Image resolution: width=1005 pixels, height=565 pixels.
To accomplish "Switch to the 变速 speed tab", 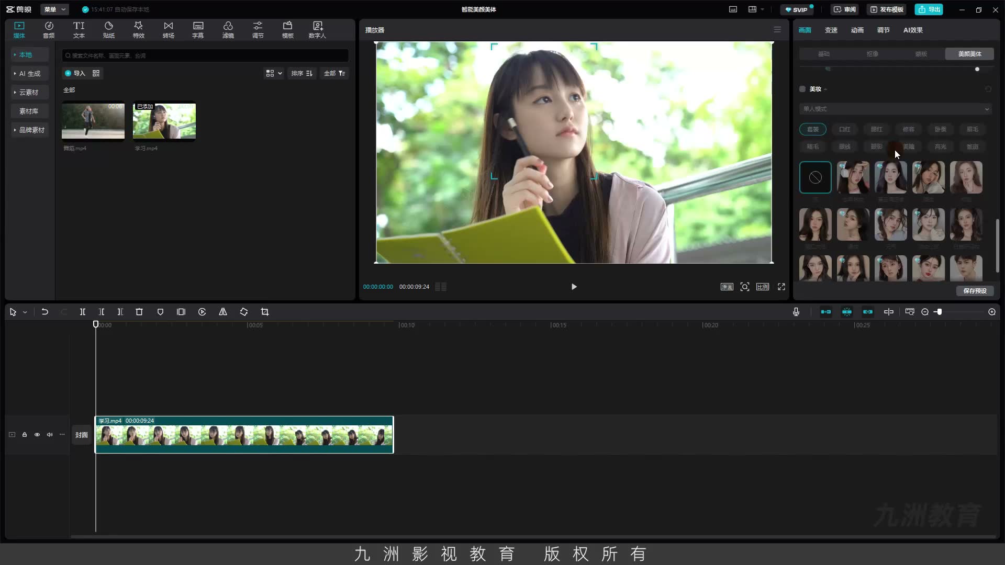I will [x=831, y=30].
